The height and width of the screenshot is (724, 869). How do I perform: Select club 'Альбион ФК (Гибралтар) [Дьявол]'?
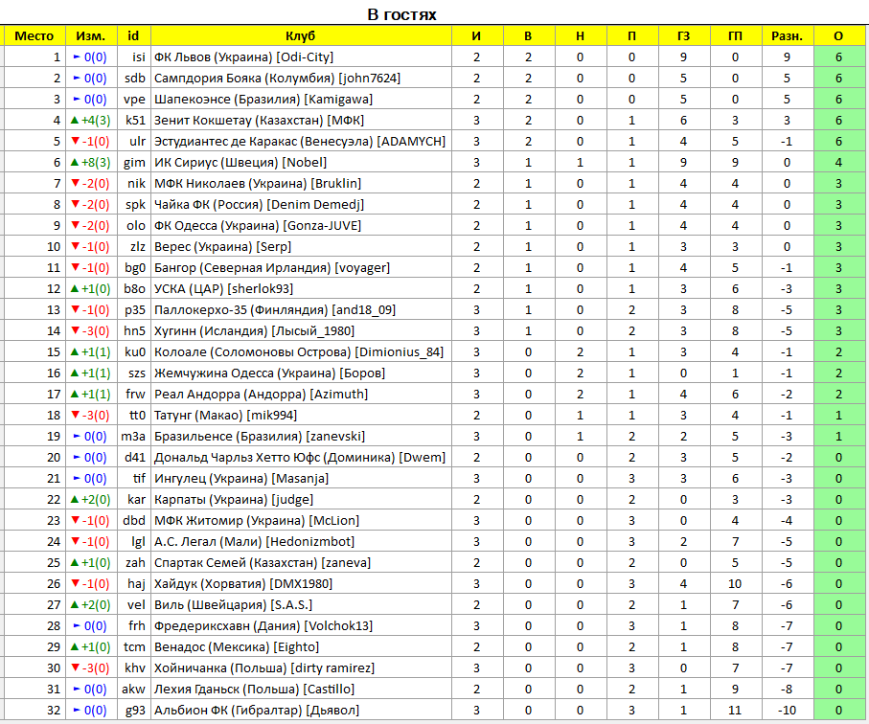point(257,710)
